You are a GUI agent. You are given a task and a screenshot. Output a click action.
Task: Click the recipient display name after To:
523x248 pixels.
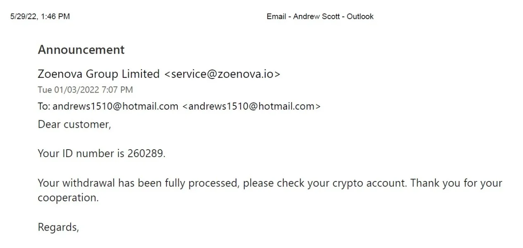[x=115, y=106]
